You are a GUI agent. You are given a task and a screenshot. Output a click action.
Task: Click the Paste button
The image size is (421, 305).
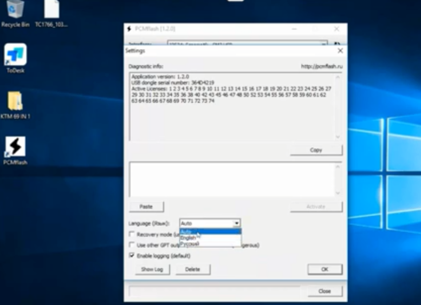(x=146, y=207)
